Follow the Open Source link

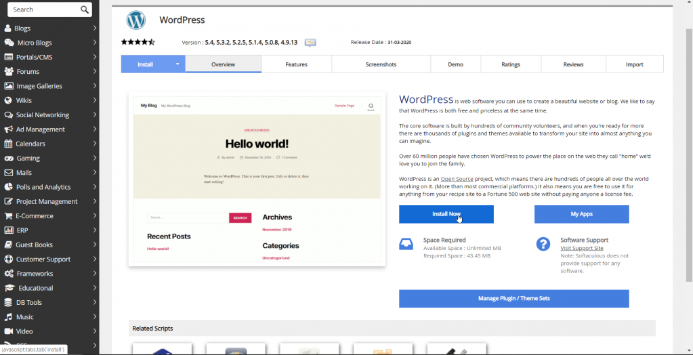pos(457,179)
